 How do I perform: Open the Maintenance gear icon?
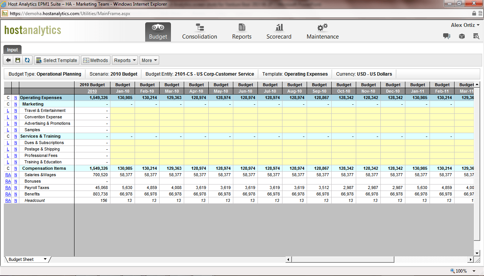[322, 31]
